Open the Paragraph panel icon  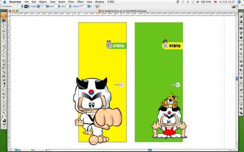point(241,49)
